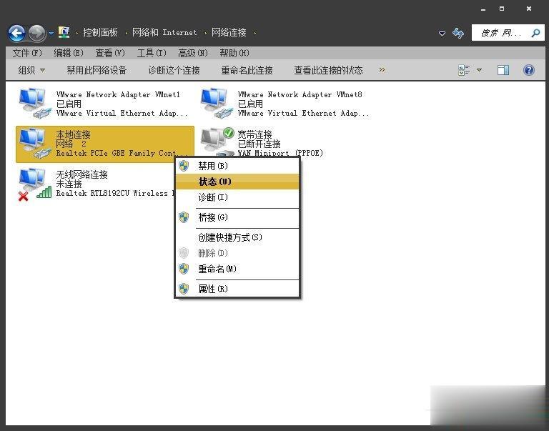Click Realtek RTL8192CU Wireless device text
The image size is (549, 431).
(116, 193)
